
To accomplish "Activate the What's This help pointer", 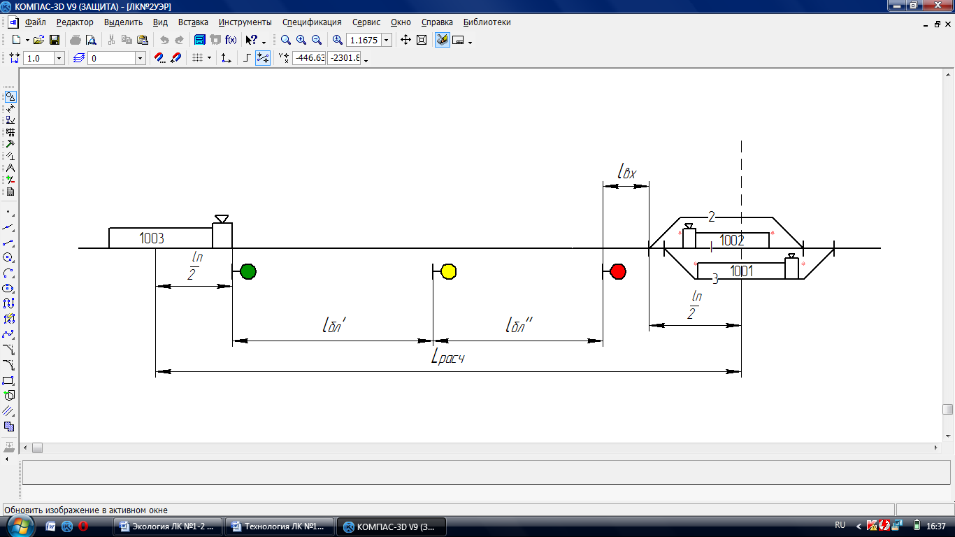I will [x=251, y=41].
